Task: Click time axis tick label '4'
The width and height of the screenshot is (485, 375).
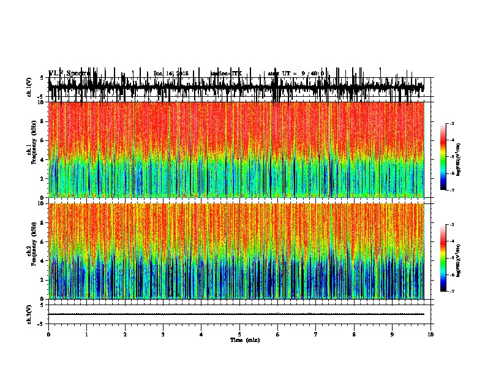Action: pyautogui.click(x=201, y=335)
